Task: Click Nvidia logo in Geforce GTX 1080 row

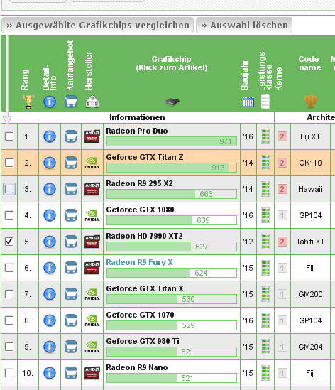Action: pos(92,215)
